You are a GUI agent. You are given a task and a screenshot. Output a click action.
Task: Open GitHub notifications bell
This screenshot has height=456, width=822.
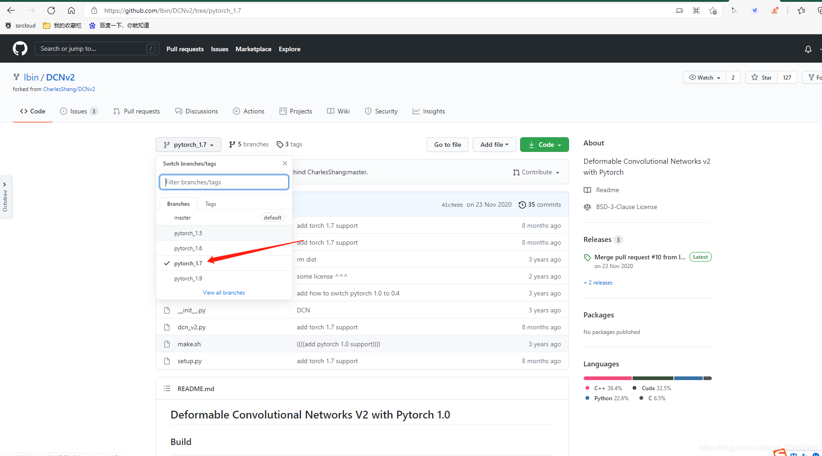[x=808, y=49]
